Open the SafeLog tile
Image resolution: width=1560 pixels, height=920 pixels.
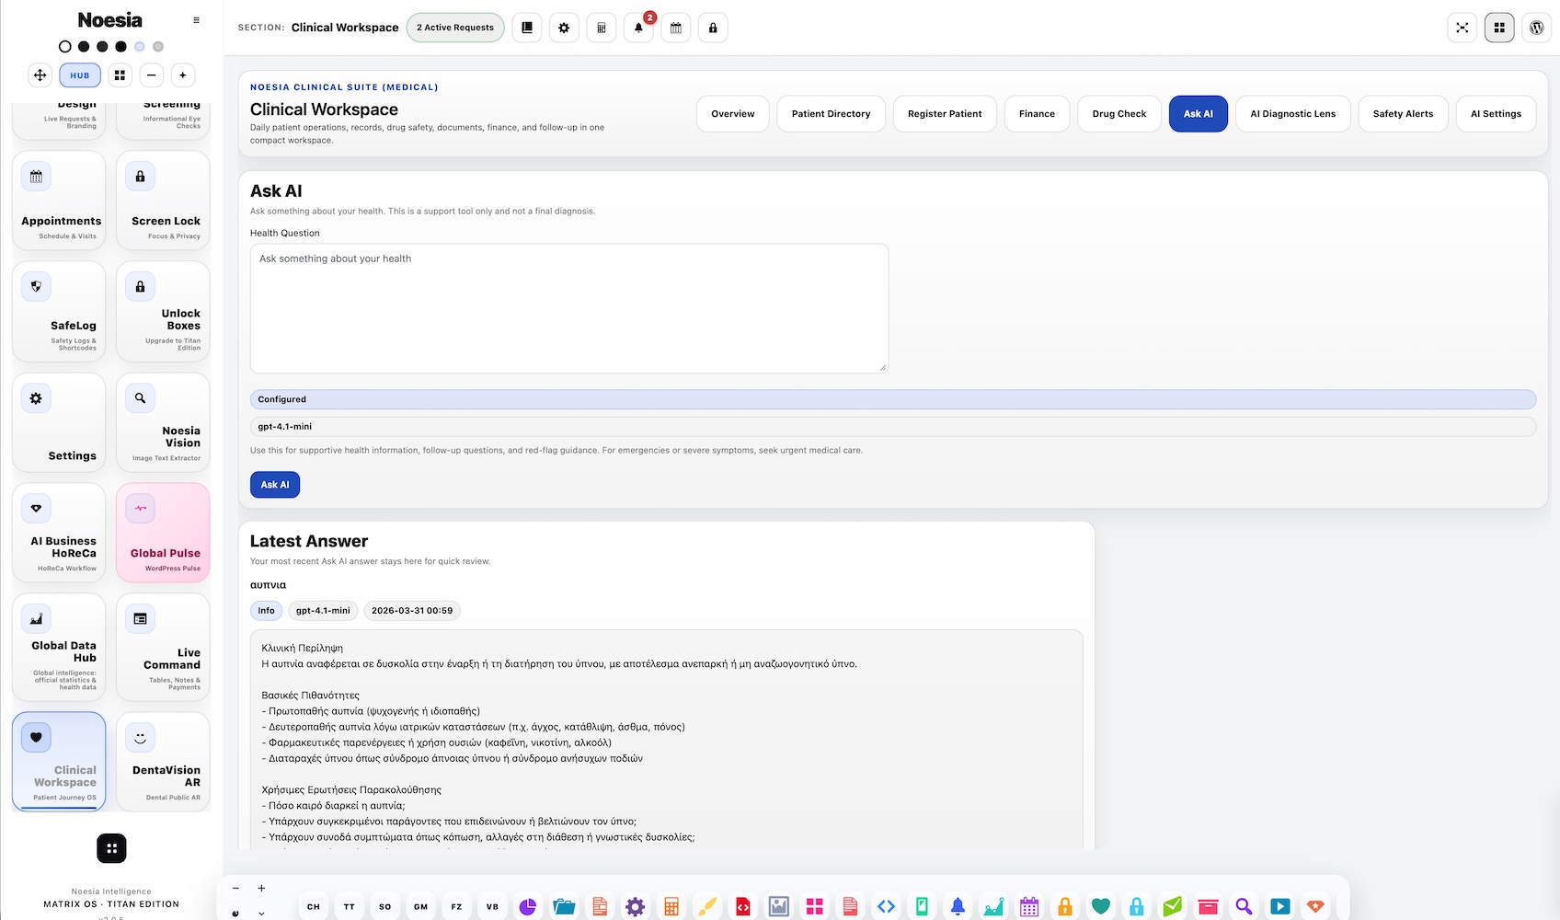tap(59, 312)
